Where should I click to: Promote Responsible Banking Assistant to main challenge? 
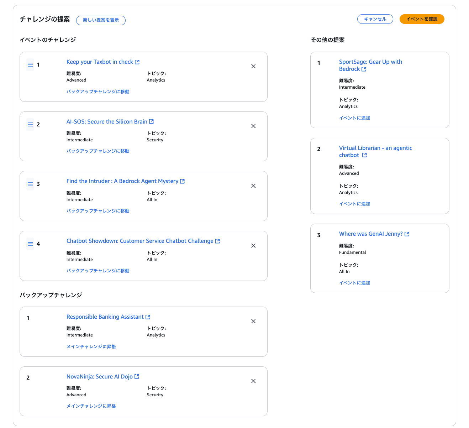point(91,347)
